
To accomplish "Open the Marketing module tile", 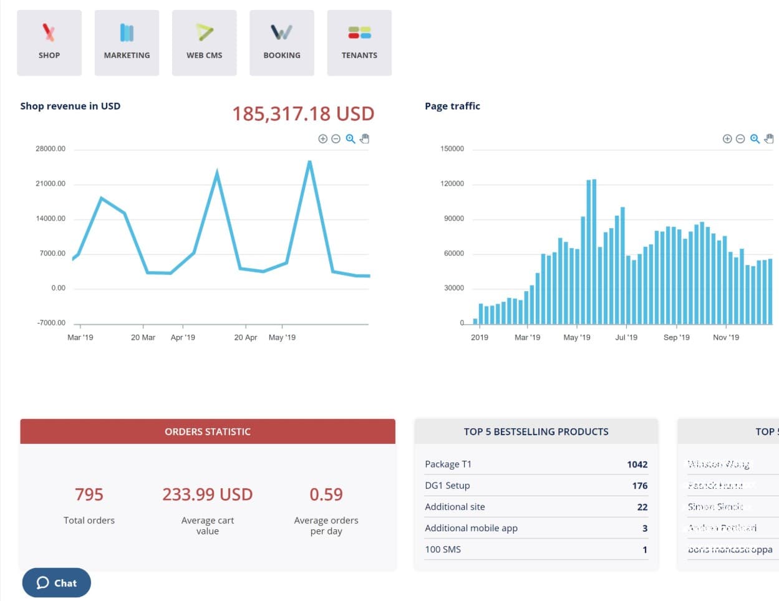I will 127,43.
